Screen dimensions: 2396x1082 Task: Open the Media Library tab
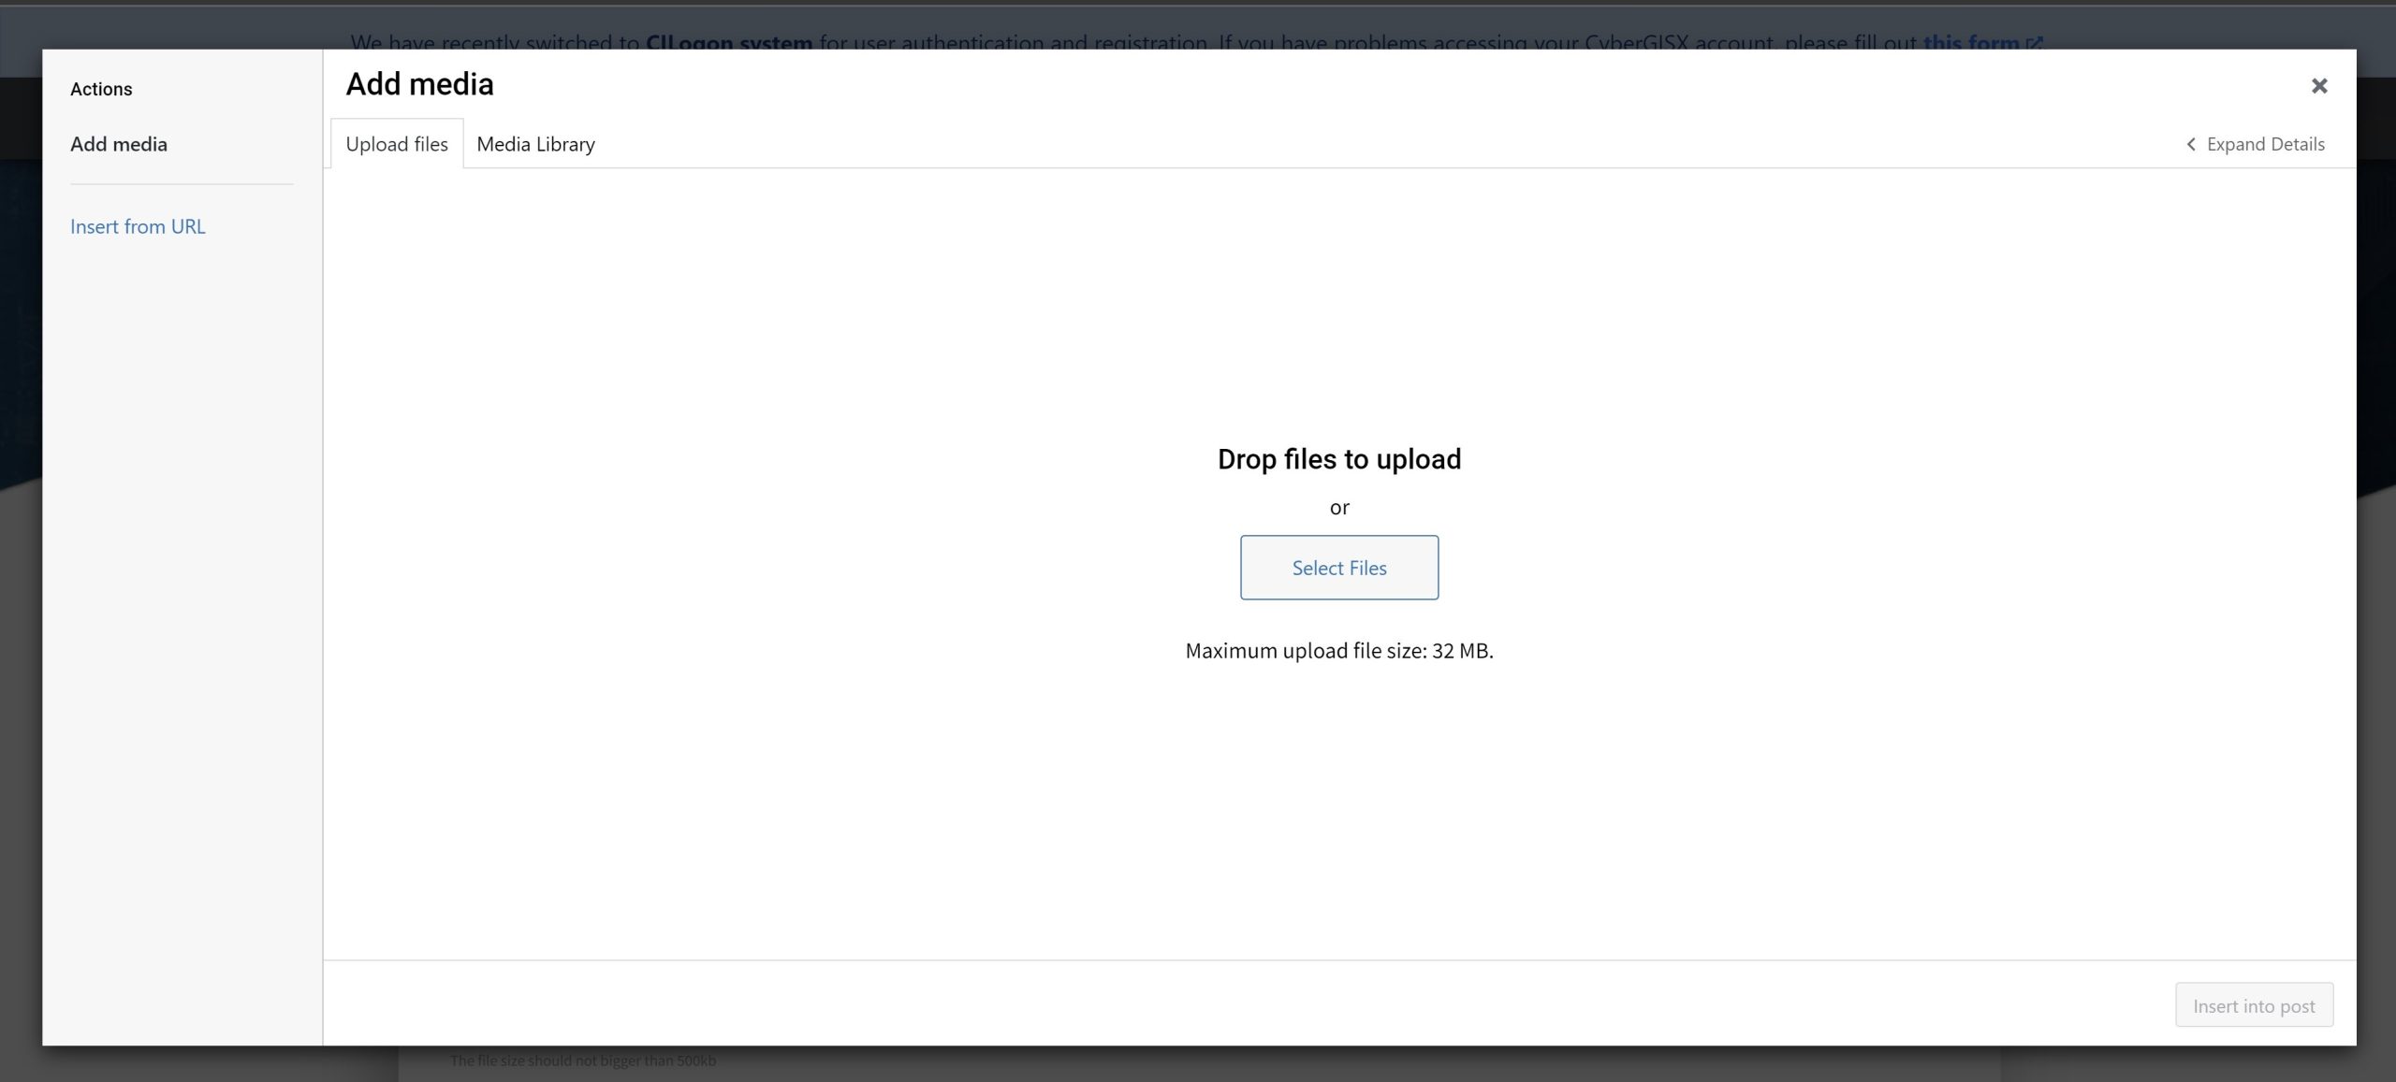[535, 144]
